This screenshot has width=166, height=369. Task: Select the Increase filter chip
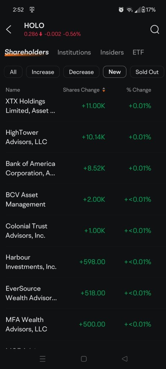(43, 72)
